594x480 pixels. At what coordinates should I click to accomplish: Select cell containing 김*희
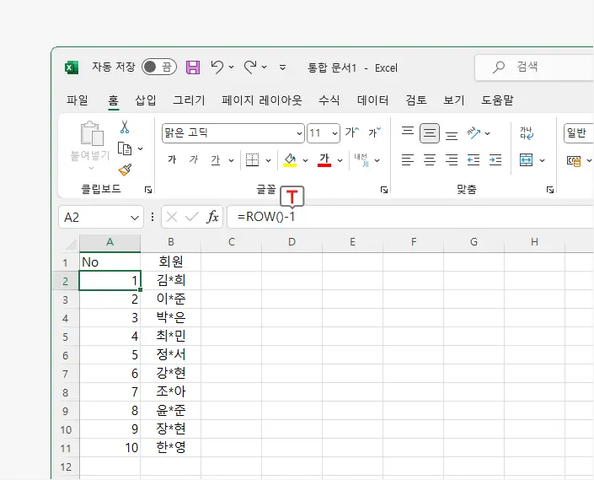[x=171, y=280]
